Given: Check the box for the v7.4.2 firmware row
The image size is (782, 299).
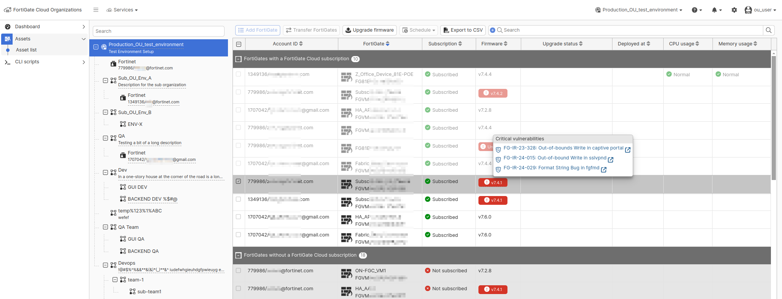Looking at the screenshot, I should click(x=239, y=92).
